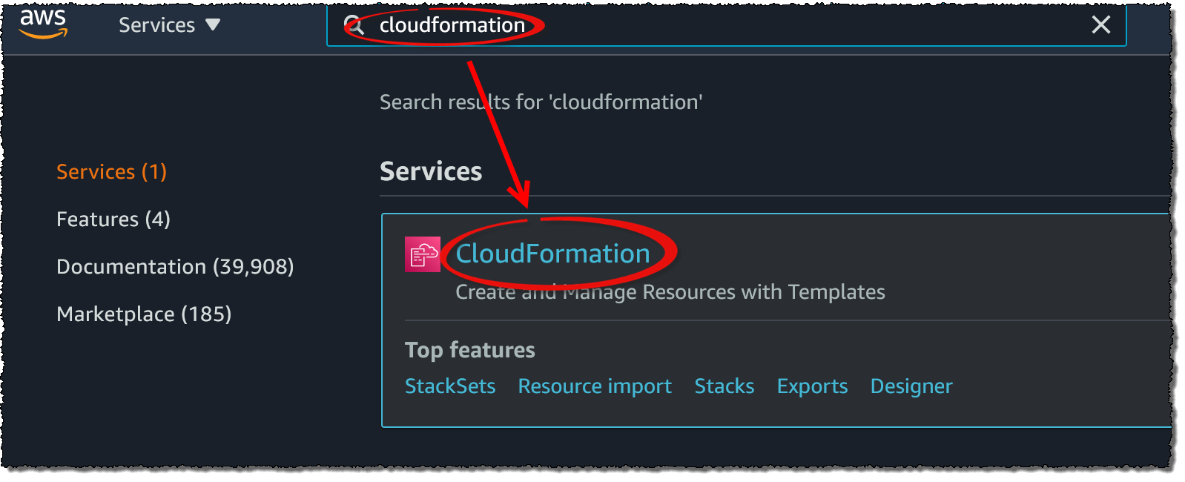This screenshot has width=1185, height=482.
Task: Click 'Create and Manage Resources with Templates' description
Action: click(670, 292)
